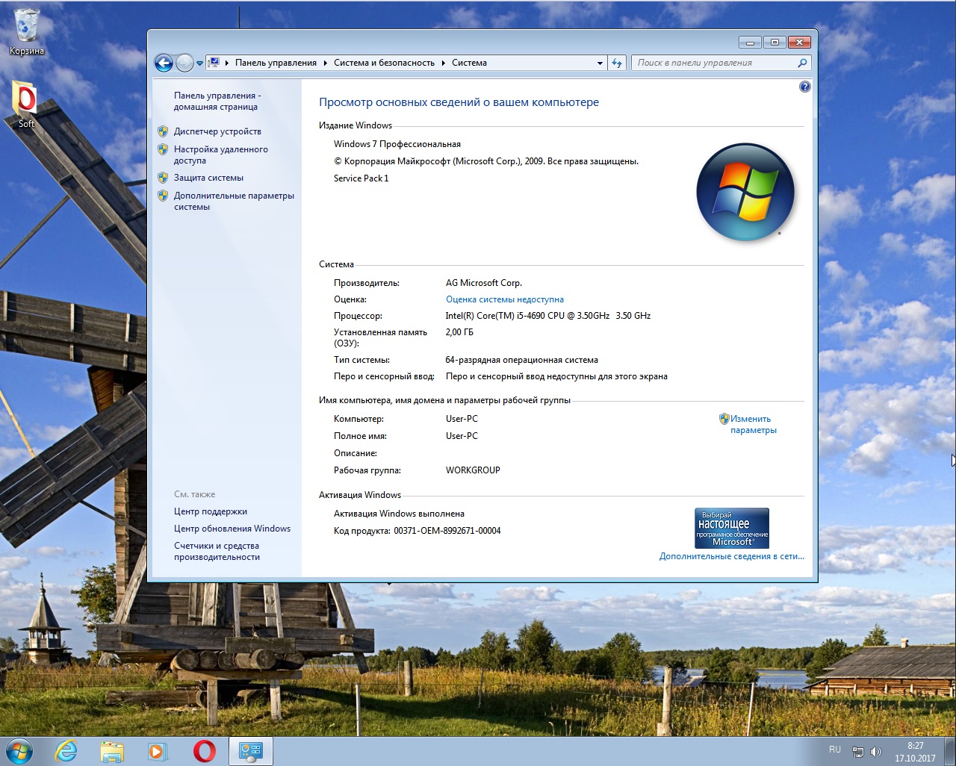Screen dimensions: 956x766
Task: Click the Control Panel taskbar button
Action: point(250,751)
